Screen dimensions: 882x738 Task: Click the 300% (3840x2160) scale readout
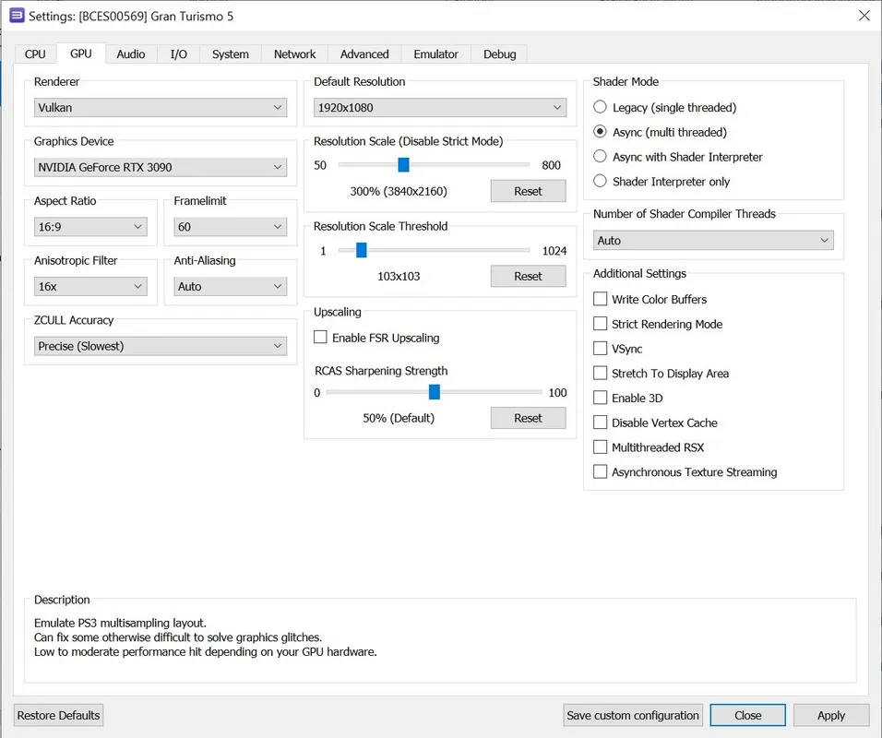[x=399, y=191]
